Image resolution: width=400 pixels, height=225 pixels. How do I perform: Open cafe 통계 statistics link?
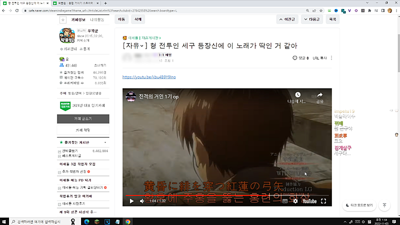pos(84,48)
